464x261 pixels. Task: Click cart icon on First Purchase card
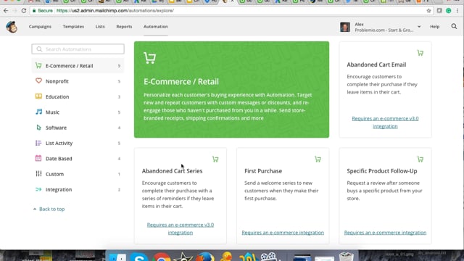click(x=318, y=159)
